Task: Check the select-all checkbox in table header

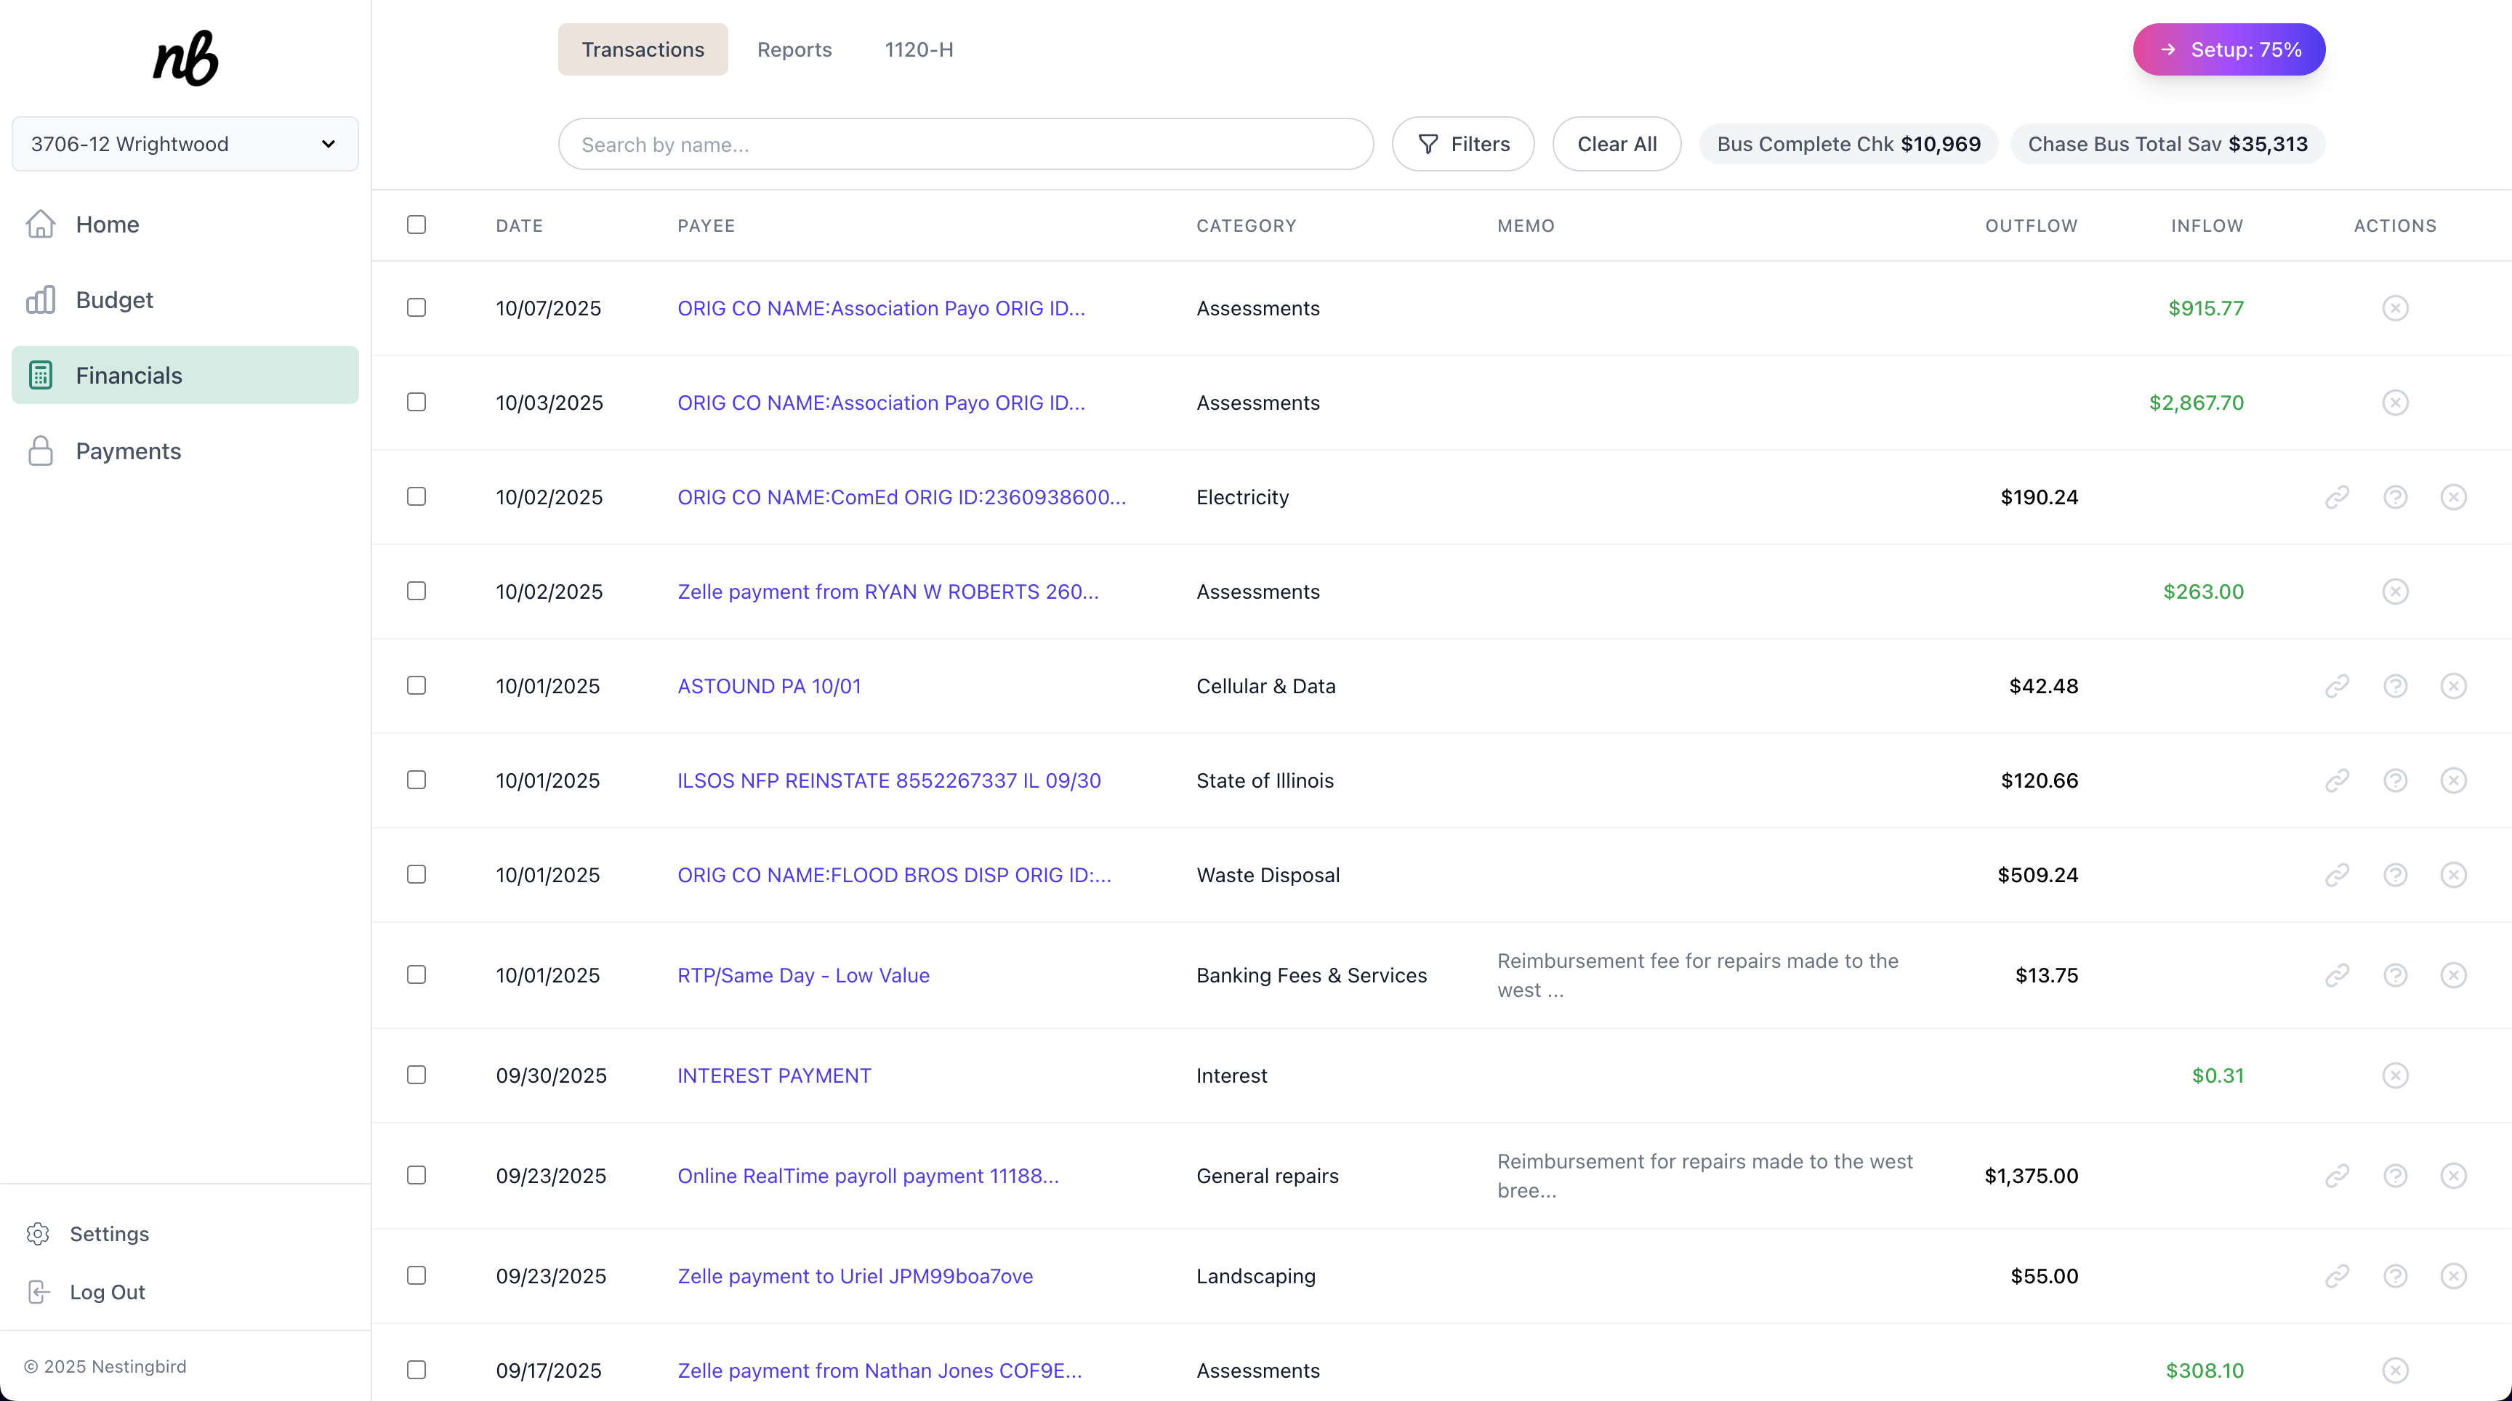Action: point(416,223)
